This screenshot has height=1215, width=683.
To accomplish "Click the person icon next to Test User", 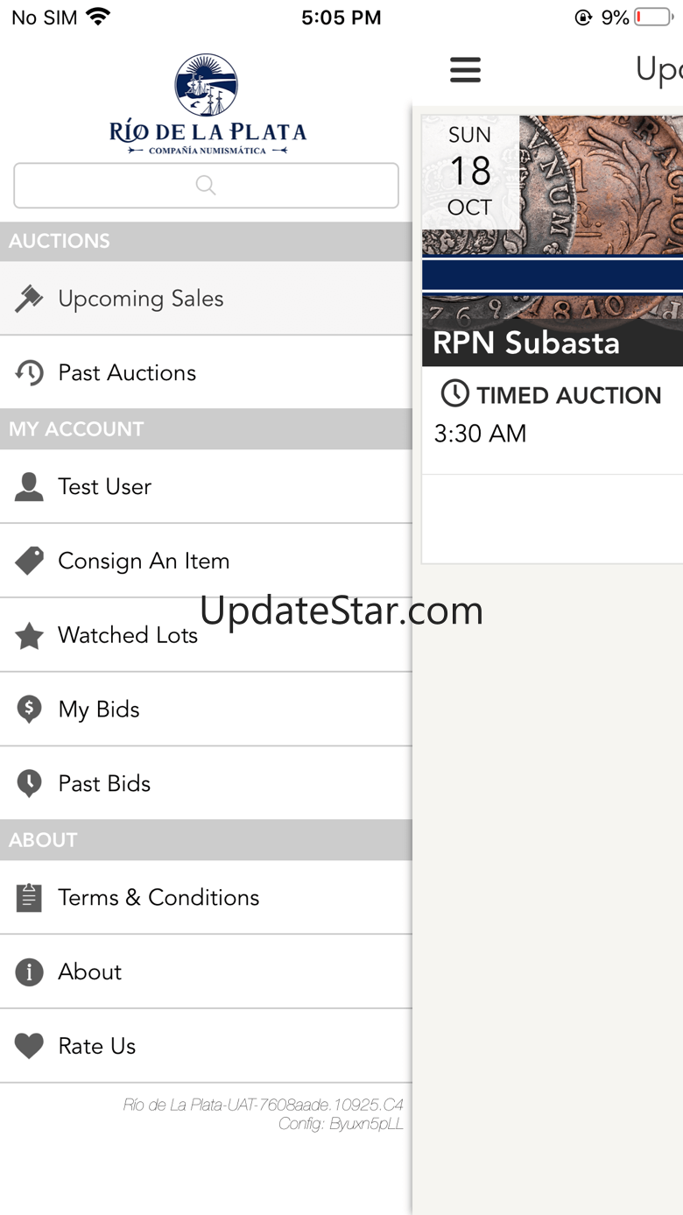I will pyautogui.click(x=29, y=486).
